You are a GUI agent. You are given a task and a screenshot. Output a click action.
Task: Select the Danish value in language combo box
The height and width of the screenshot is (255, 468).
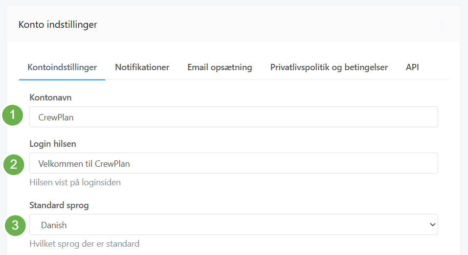[x=54, y=225]
